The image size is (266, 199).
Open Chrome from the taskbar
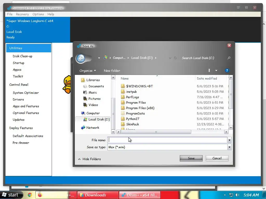coord(30,195)
